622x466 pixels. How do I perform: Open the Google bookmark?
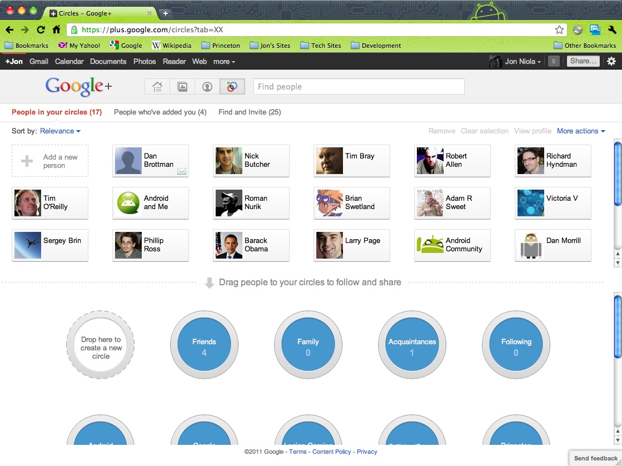126,46
